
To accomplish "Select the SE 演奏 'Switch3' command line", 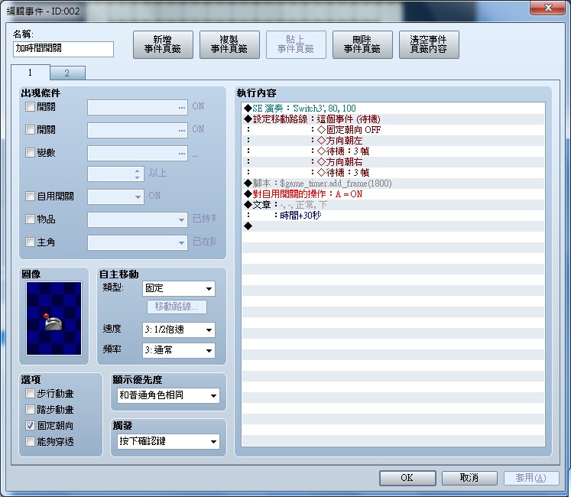I will coord(394,109).
